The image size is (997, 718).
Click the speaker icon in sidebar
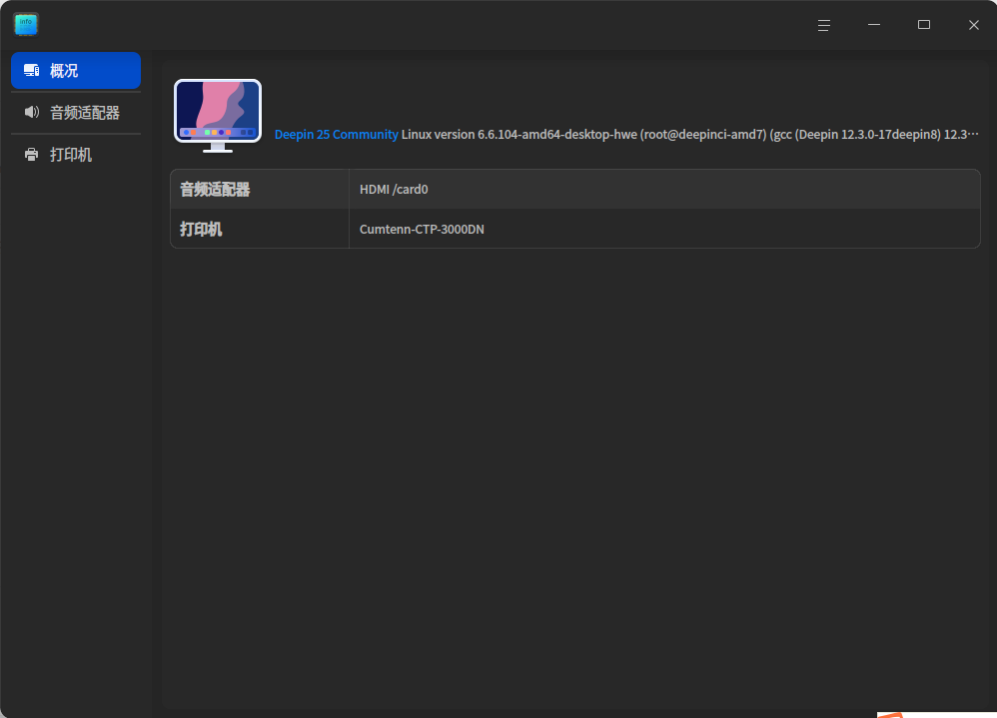32,113
